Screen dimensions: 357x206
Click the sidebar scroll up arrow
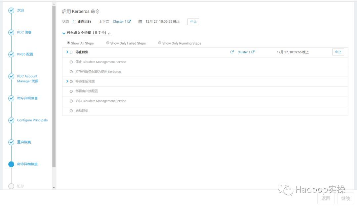click(x=54, y=4)
